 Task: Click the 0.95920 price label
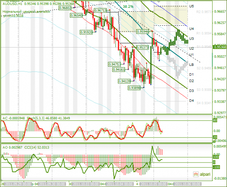tap(86, 32)
